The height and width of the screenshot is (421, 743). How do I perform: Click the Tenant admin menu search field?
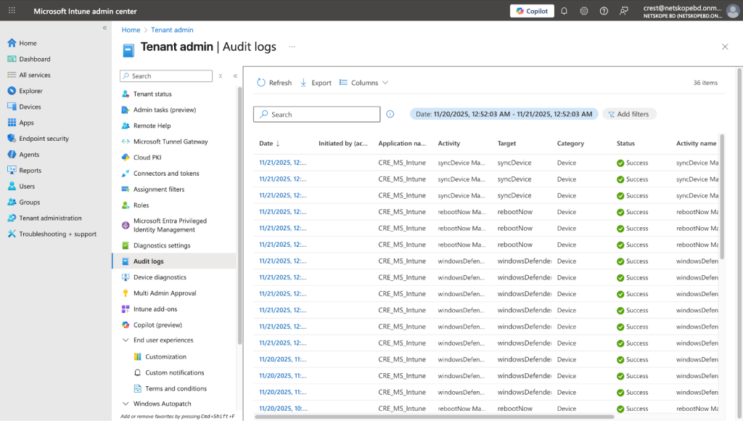coord(166,76)
